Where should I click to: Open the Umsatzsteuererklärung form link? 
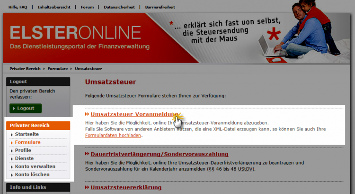126,187
